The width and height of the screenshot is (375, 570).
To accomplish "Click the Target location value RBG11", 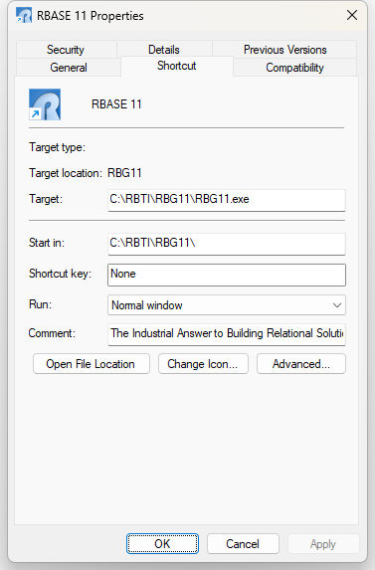I will coord(124,173).
